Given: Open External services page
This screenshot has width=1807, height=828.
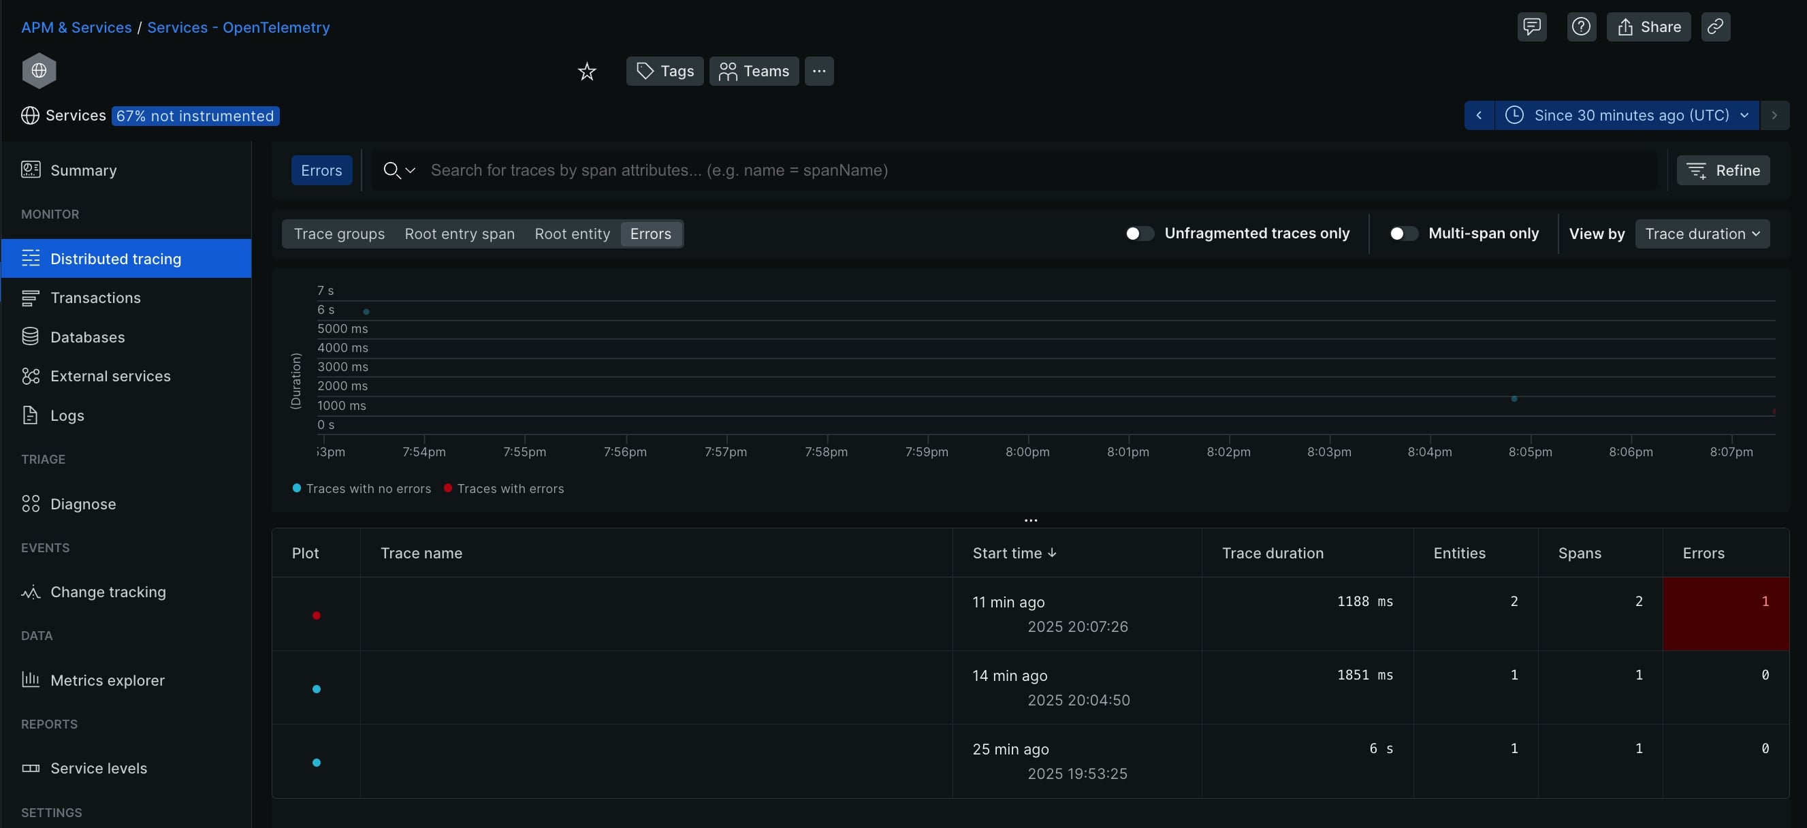Looking at the screenshot, I should tap(126, 376).
